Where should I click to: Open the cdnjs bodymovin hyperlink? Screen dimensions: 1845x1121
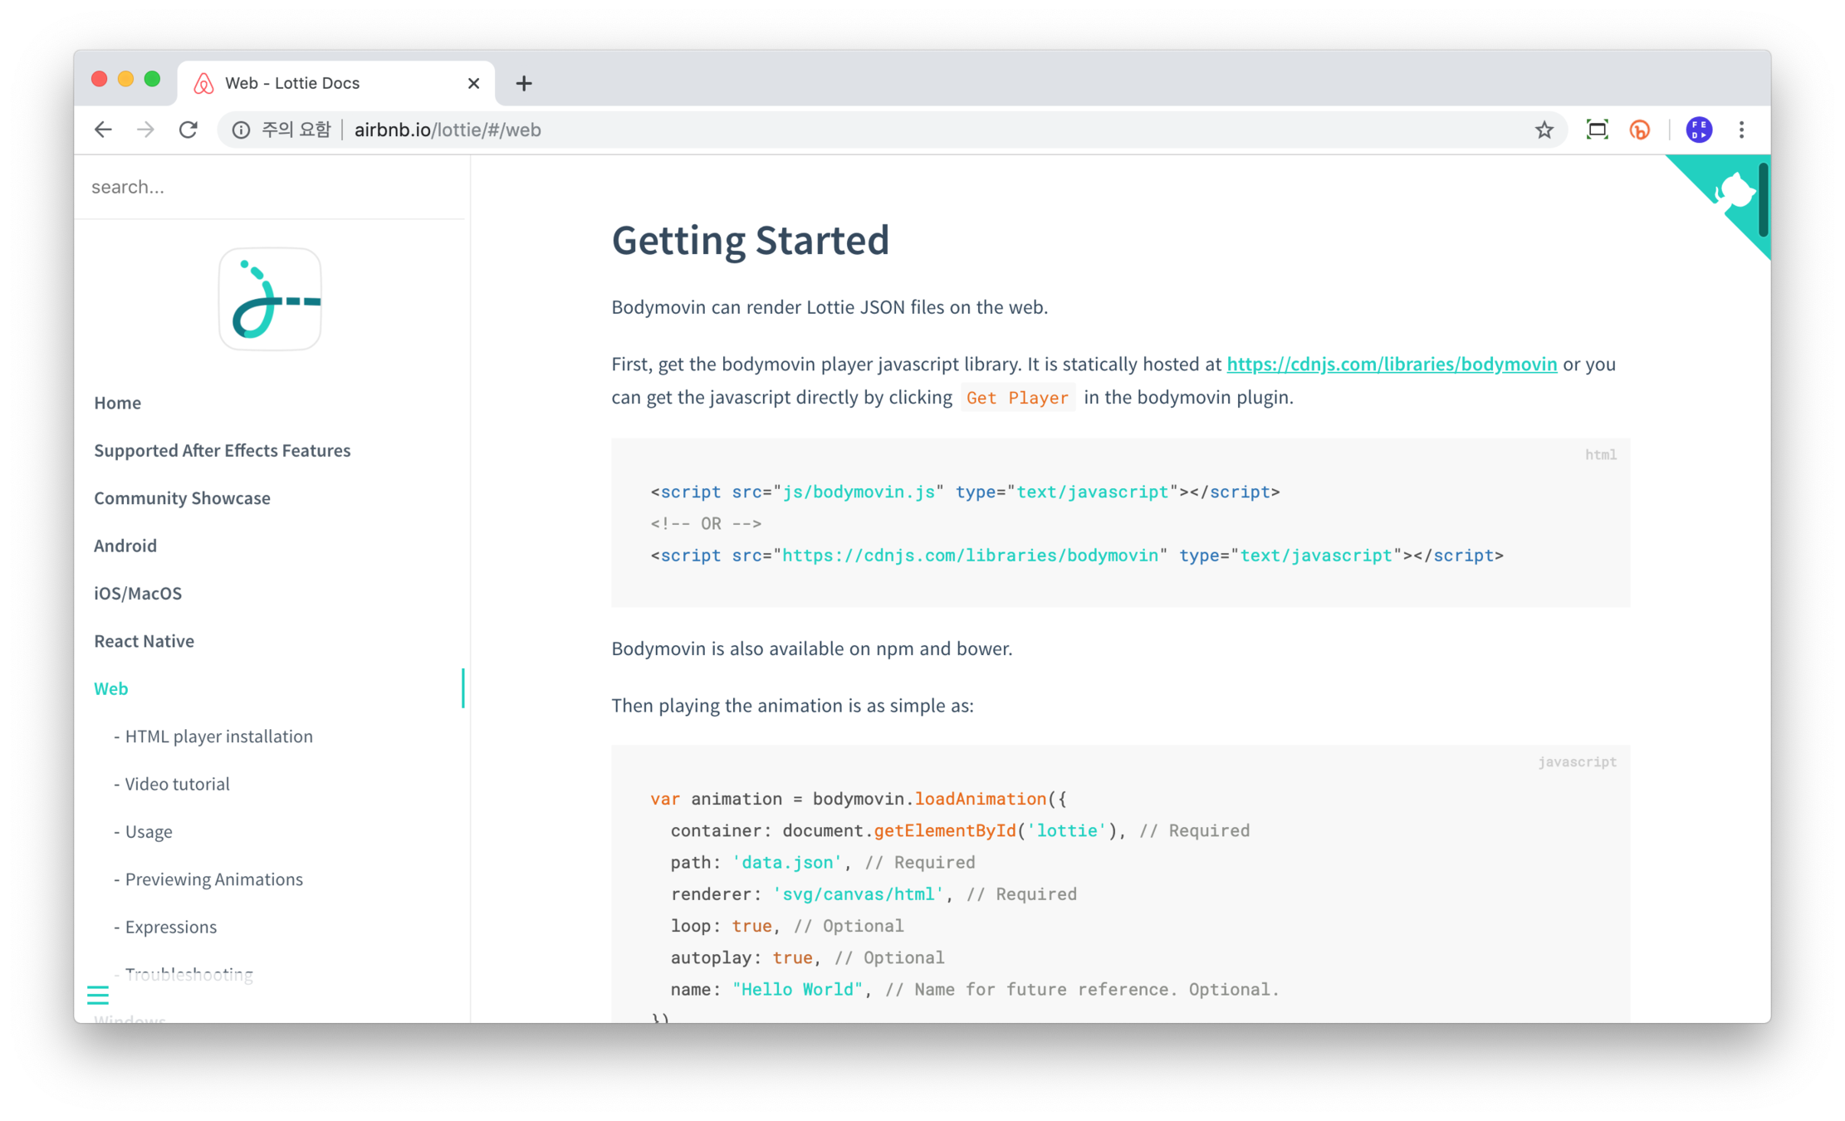point(1392,364)
